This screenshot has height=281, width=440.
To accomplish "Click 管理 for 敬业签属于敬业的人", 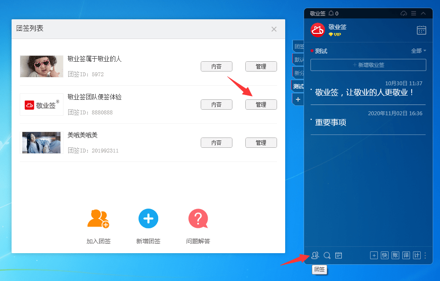I will click(x=261, y=66).
